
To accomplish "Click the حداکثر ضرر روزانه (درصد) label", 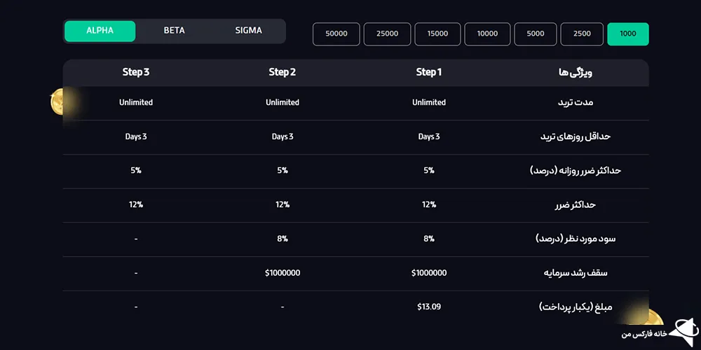I will click(576, 171).
